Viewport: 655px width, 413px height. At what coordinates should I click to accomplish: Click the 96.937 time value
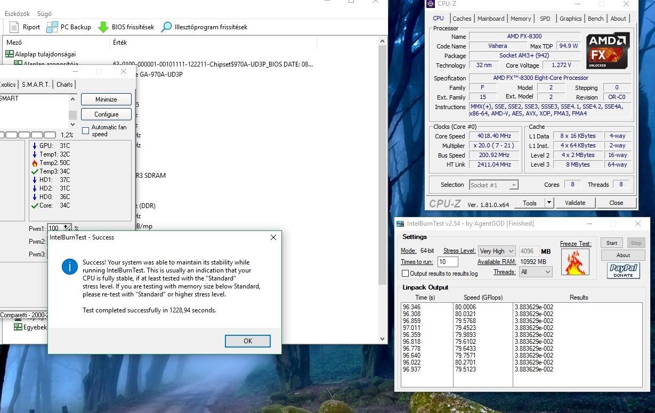[x=411, y=369]
